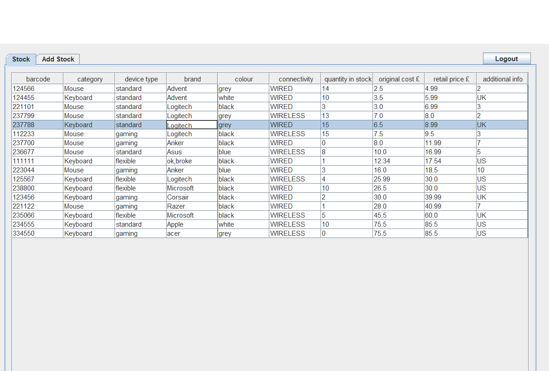Click retail price cell 6.99
This screenshot has height=371, width=549.
[450, 107]
